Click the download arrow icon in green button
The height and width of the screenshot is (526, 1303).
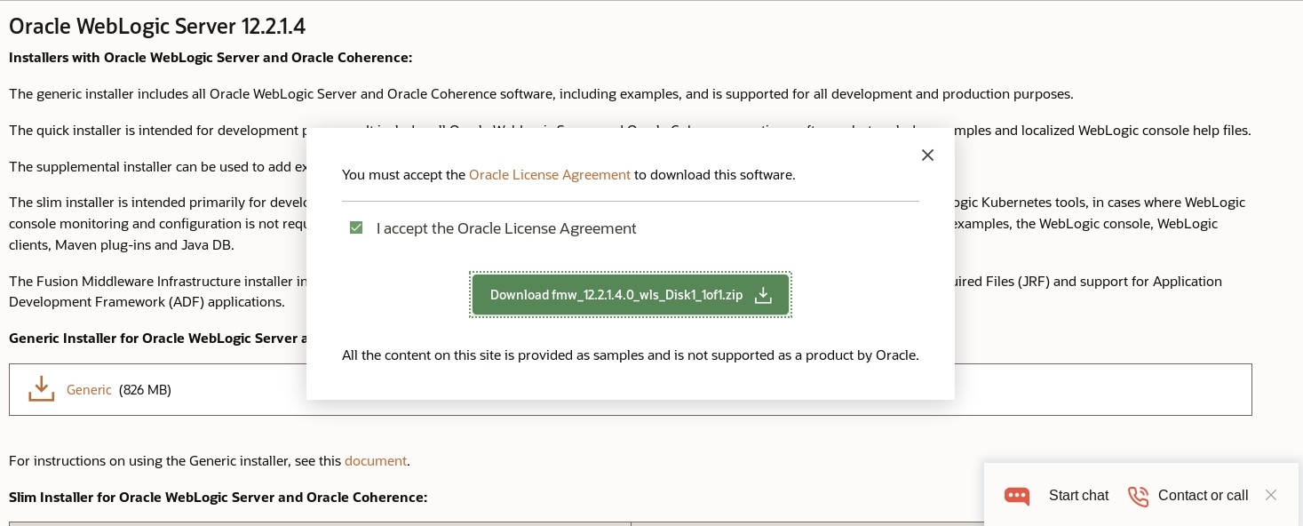coord(763,295)
